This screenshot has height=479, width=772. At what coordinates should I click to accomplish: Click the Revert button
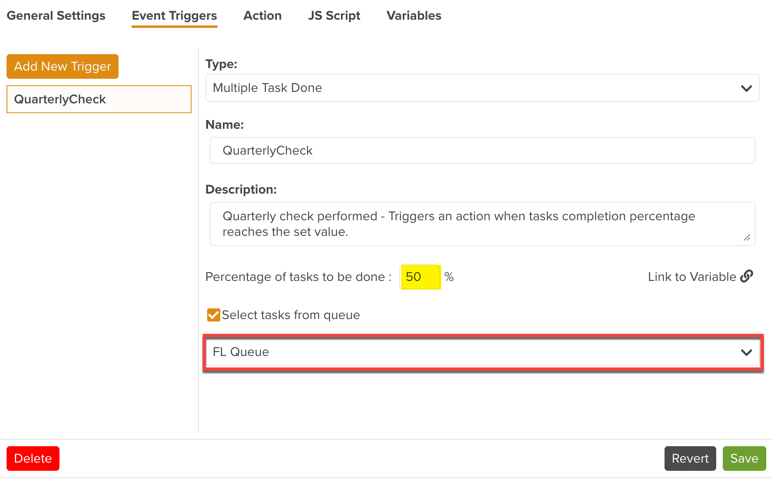point(690,458)
